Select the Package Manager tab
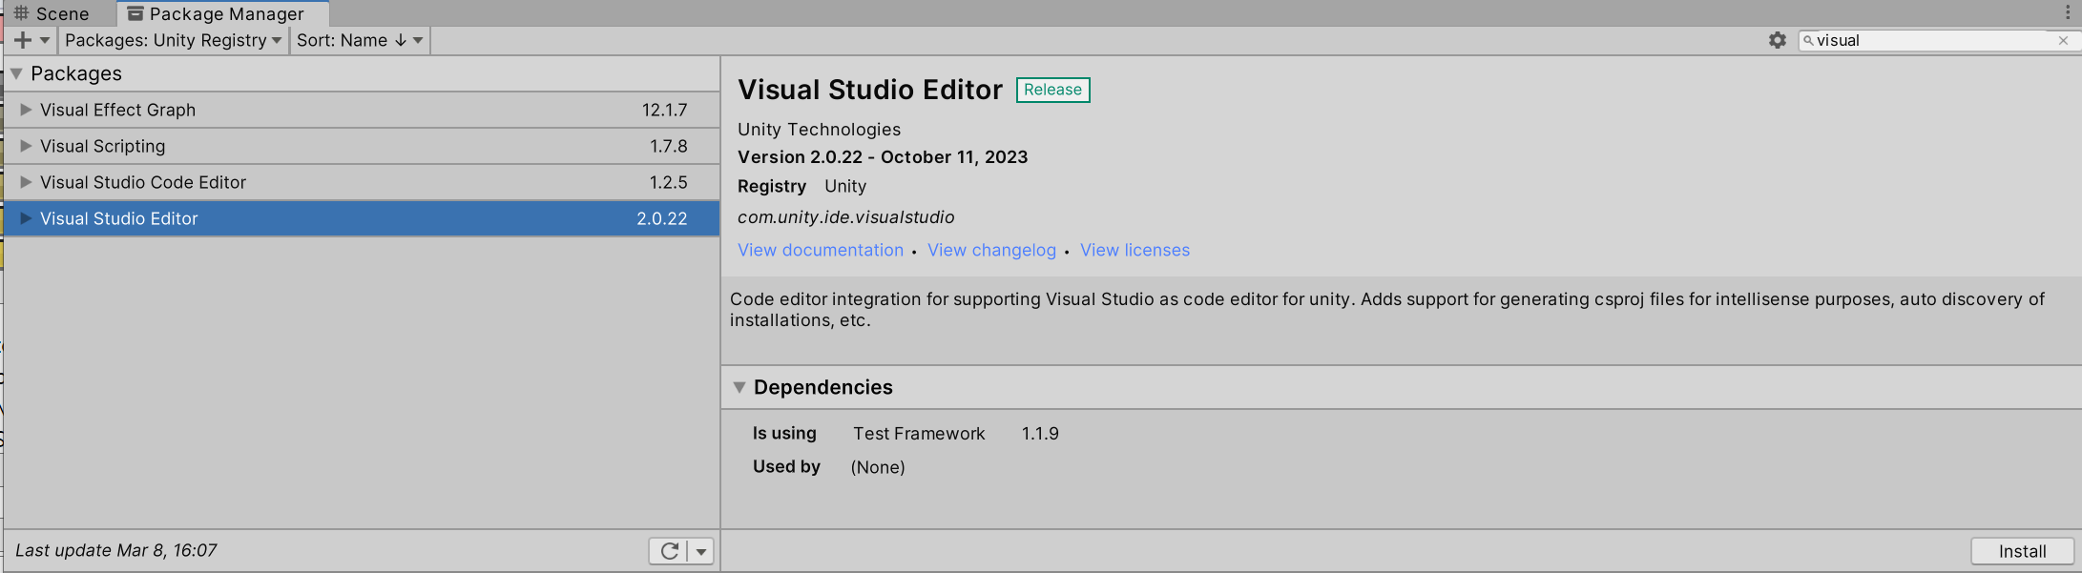 [x=223, y=13]
